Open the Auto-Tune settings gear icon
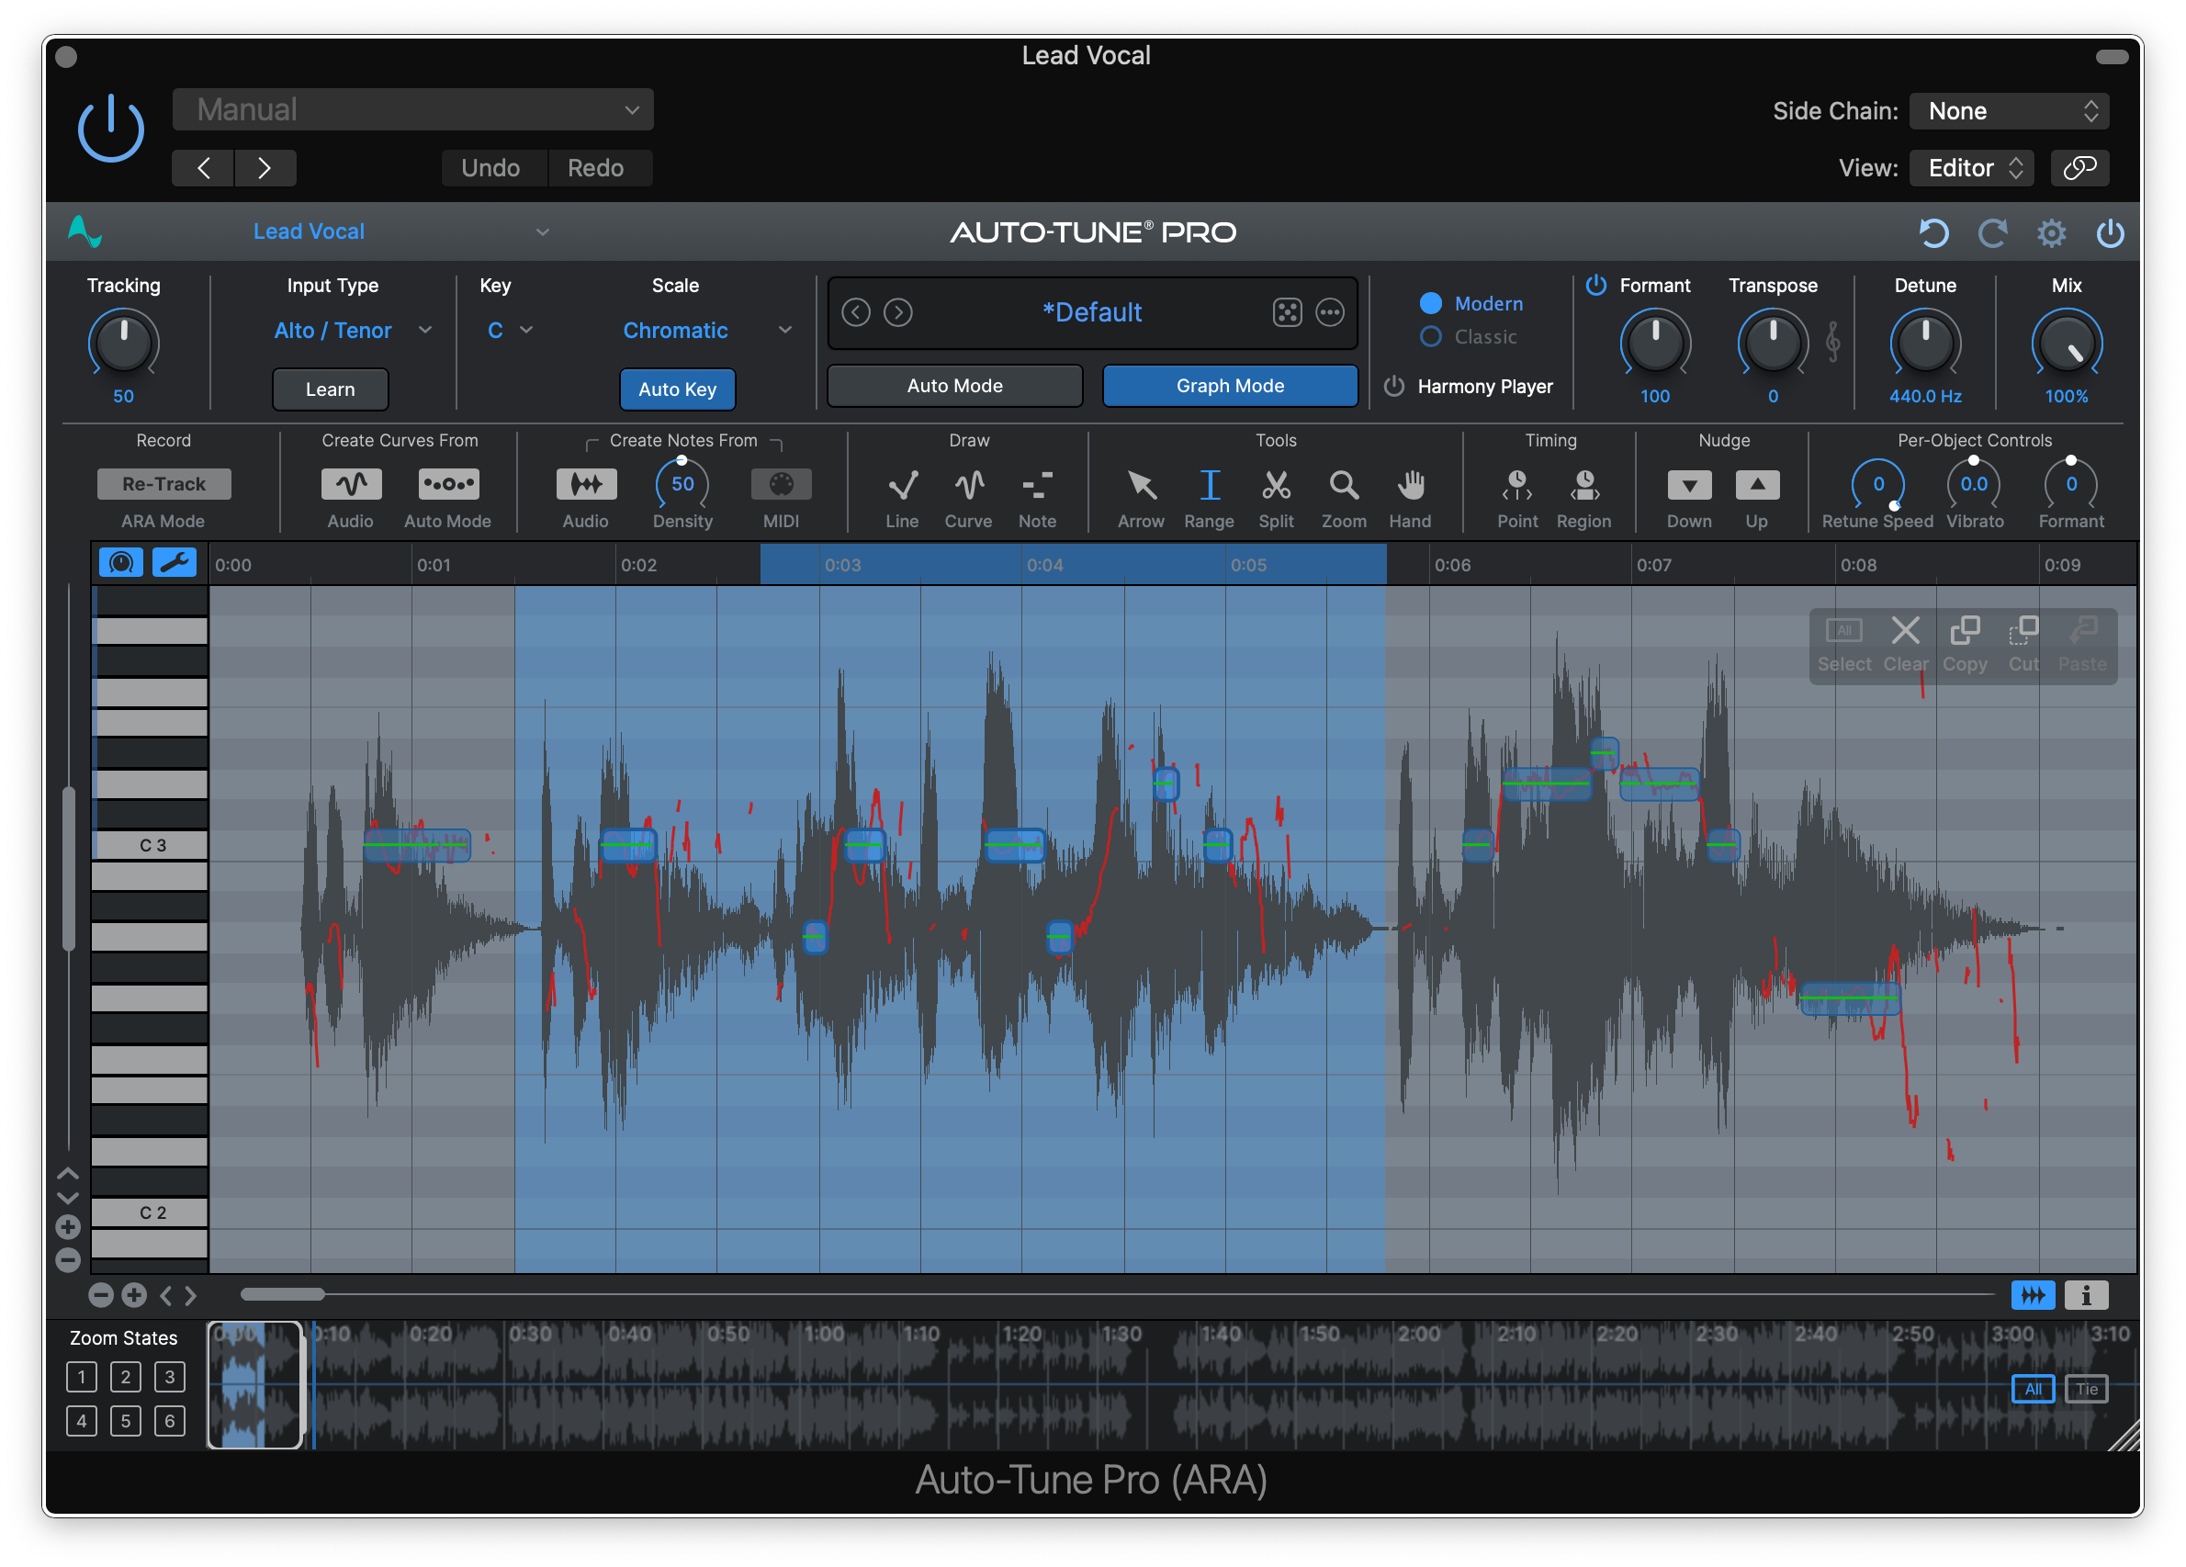2186x1567 pixels. [2051, 232]
